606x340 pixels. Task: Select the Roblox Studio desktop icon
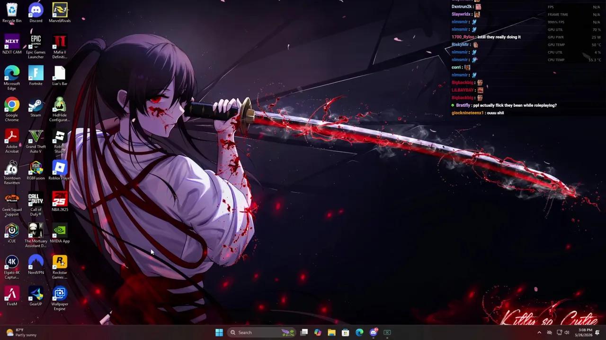pyautogui.click(x=60, y=141)
